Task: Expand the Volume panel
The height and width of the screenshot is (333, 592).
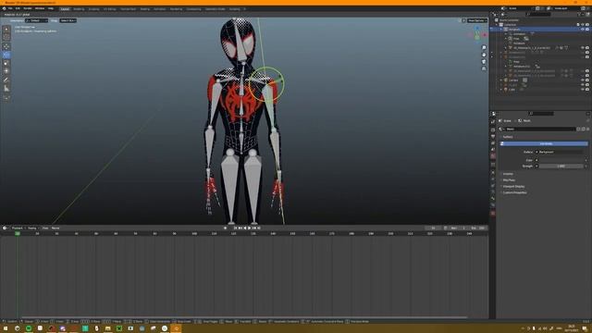Action: (508, 174)
